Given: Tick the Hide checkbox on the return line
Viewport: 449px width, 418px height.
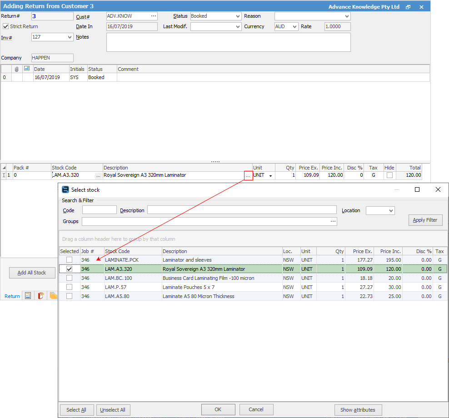Looking at the screenshot, I should click(389, 175).
